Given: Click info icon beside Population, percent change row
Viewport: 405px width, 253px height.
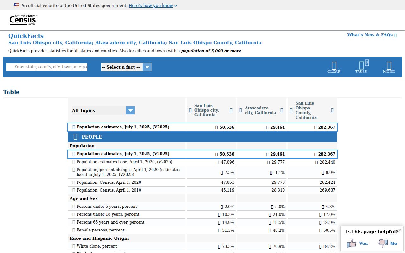Looking at the screenshot, I should click(74, 170).
